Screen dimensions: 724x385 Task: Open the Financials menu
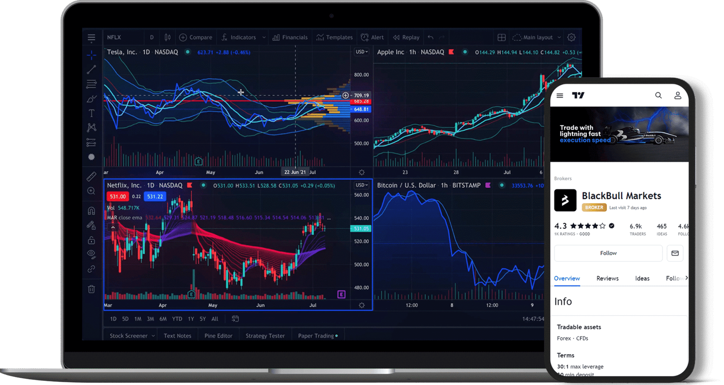point(290,38)
